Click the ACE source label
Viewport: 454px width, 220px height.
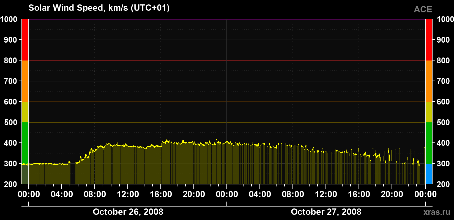(x=423, y=9)
